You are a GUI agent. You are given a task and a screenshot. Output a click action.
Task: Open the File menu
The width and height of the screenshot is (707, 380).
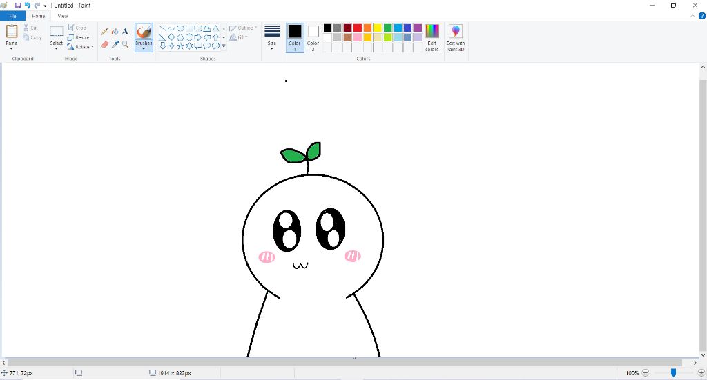[12, 16]
